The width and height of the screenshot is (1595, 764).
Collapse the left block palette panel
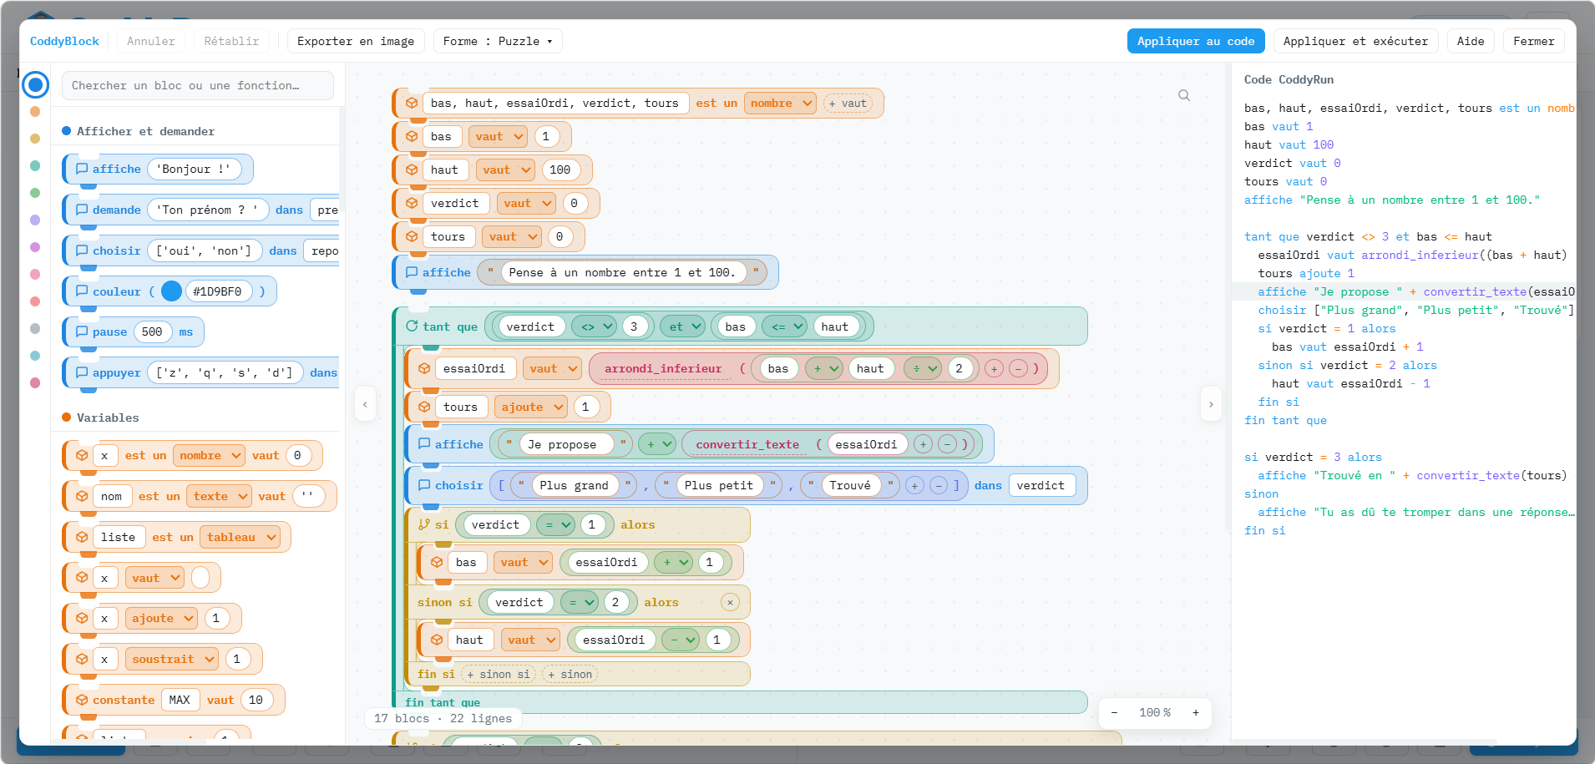(365, 404)
